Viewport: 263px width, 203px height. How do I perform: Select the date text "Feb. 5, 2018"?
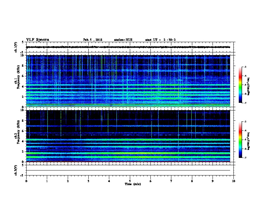(x=93, y=40)
